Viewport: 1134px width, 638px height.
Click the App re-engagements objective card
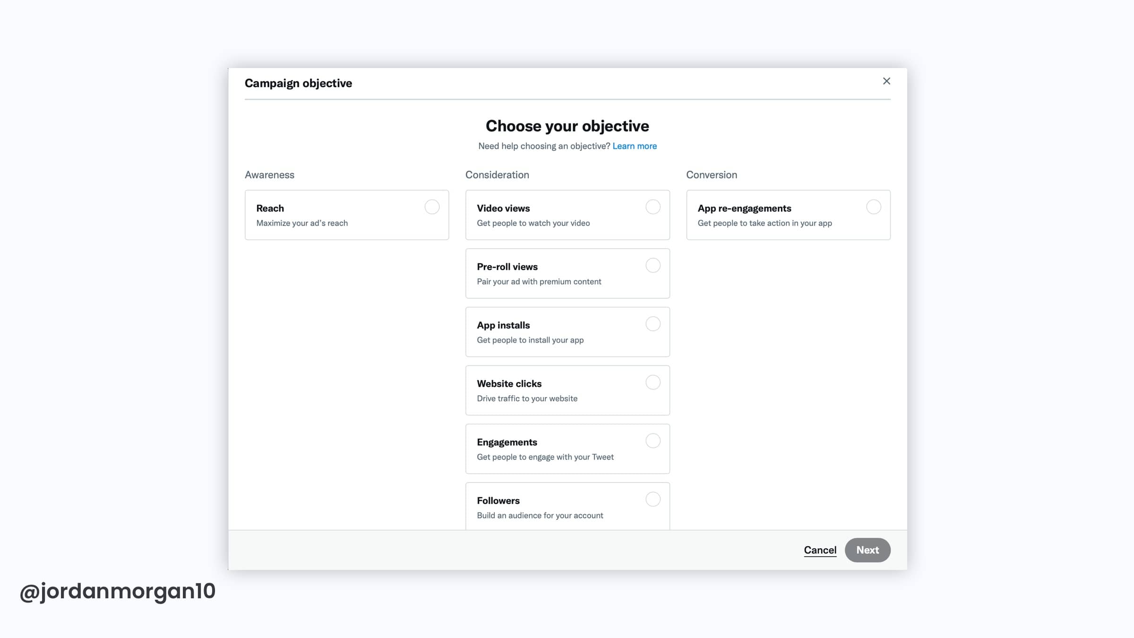click(765, 215)
